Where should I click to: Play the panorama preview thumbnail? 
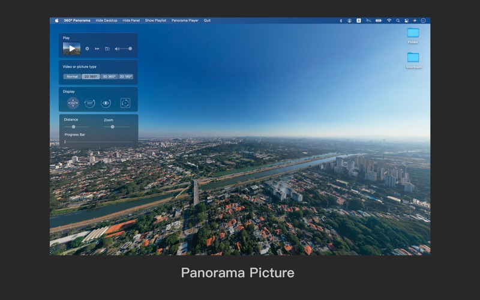coord(71,49)
